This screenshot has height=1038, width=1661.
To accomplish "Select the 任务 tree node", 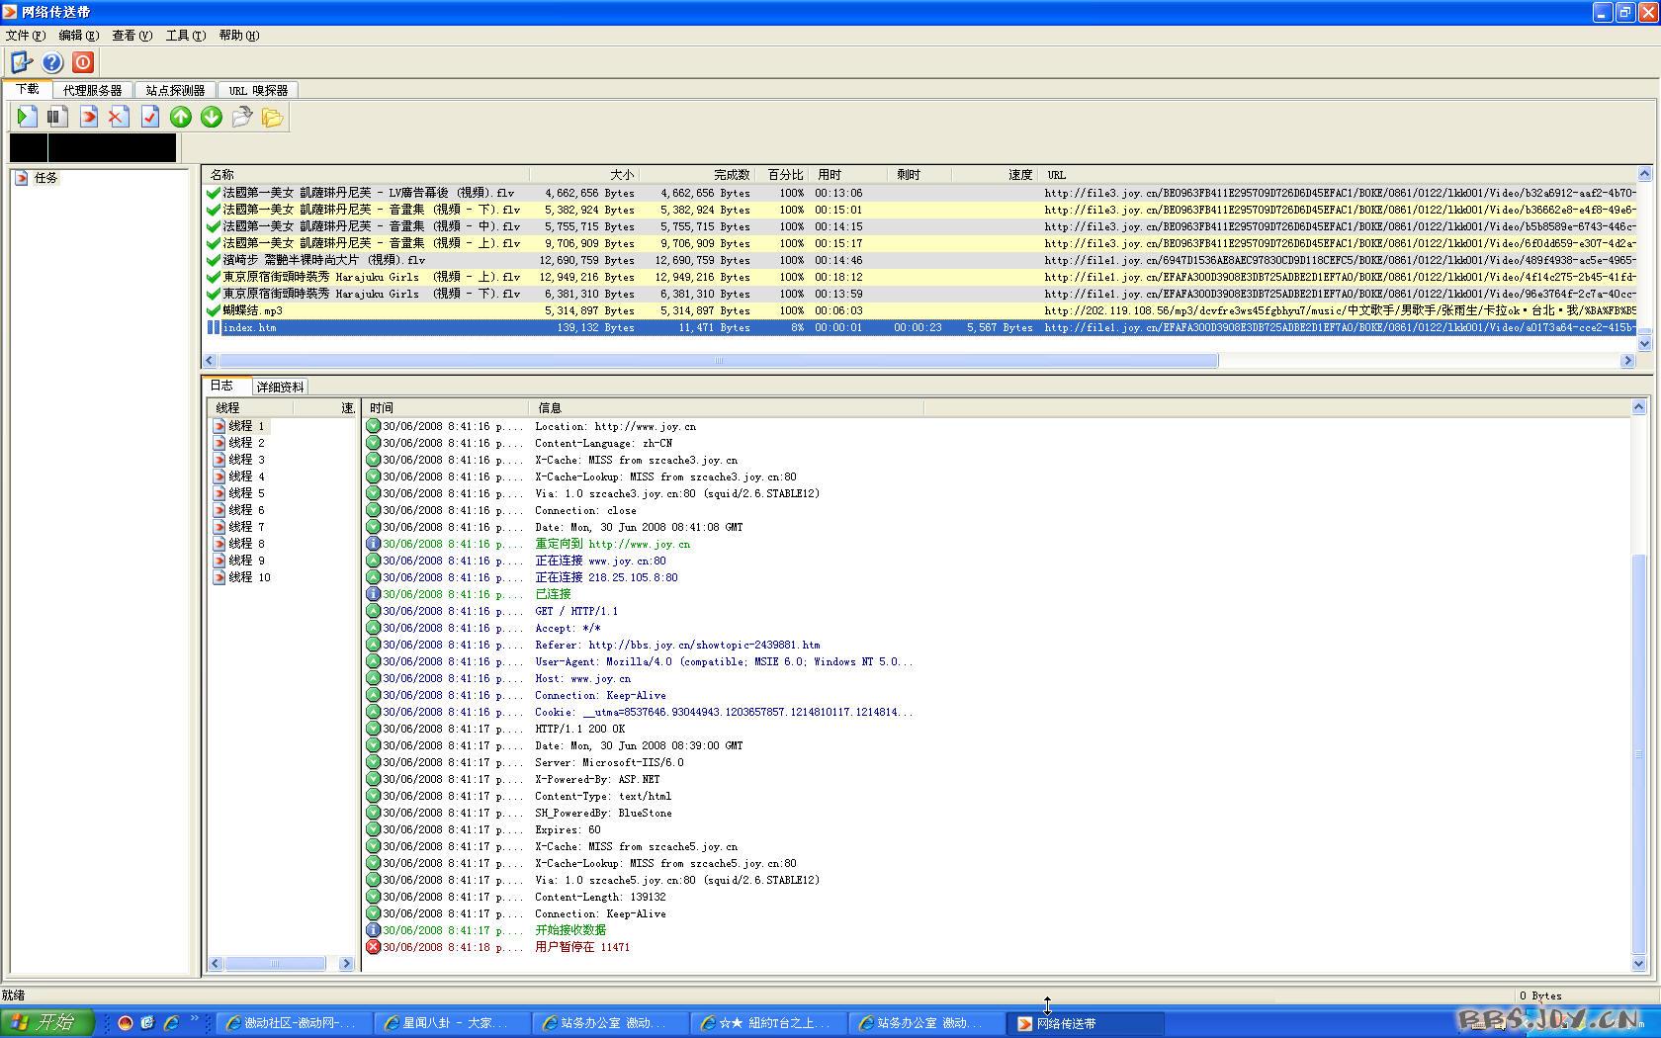I will click(45, 178).
